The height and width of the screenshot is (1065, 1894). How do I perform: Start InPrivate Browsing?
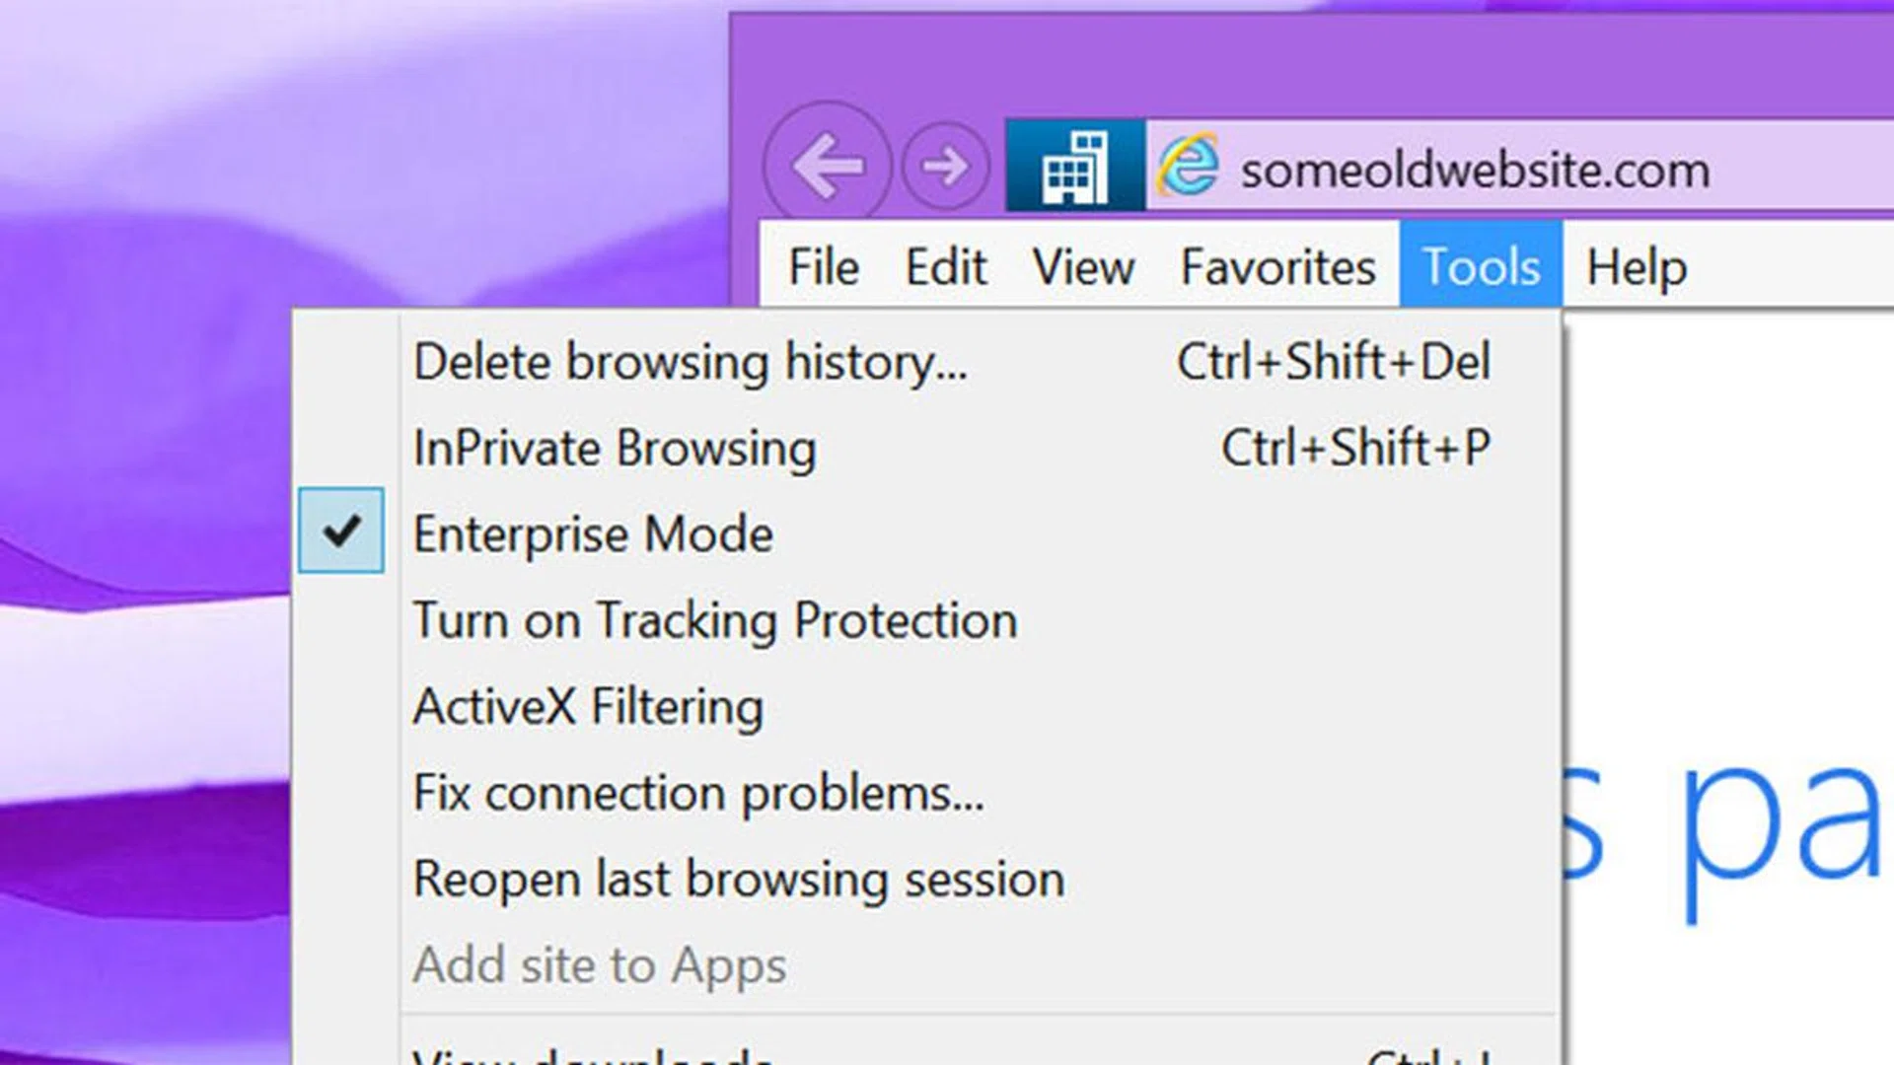point(615,449)
